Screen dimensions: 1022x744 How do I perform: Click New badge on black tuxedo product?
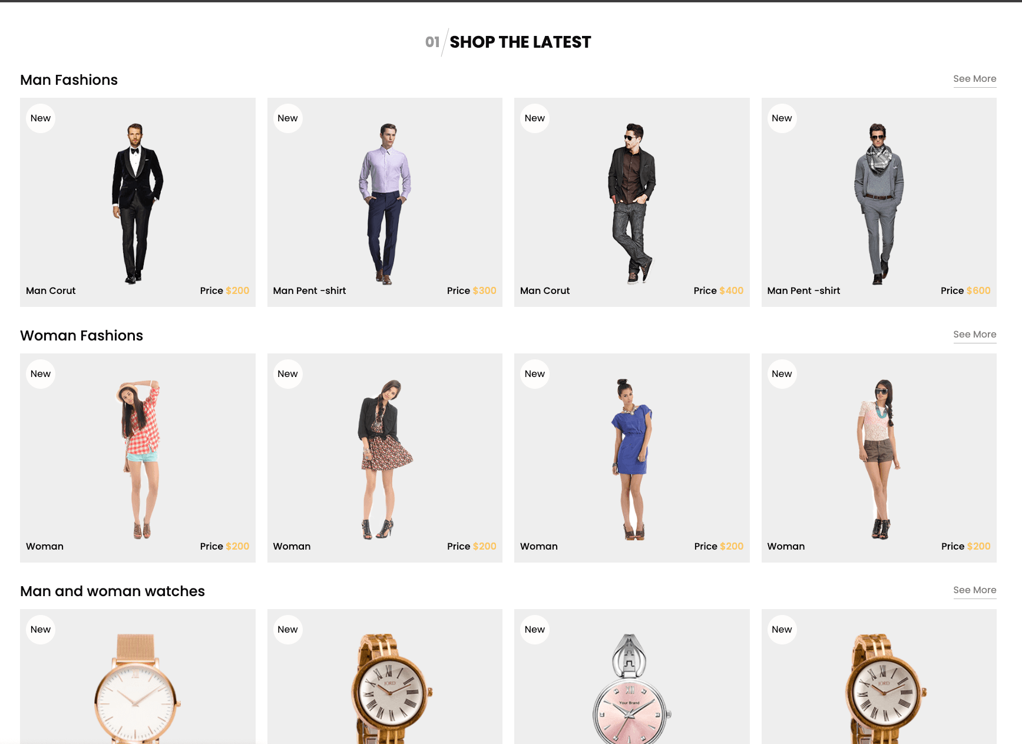(x=41, y=118)
